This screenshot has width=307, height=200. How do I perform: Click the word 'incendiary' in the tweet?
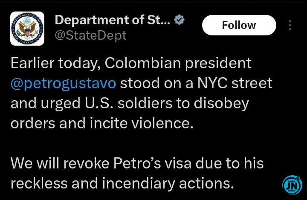point(139,183)
